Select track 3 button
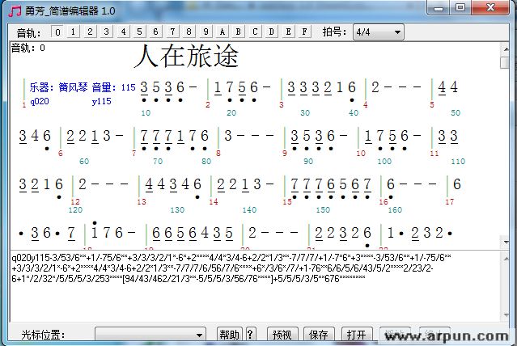 106,32
